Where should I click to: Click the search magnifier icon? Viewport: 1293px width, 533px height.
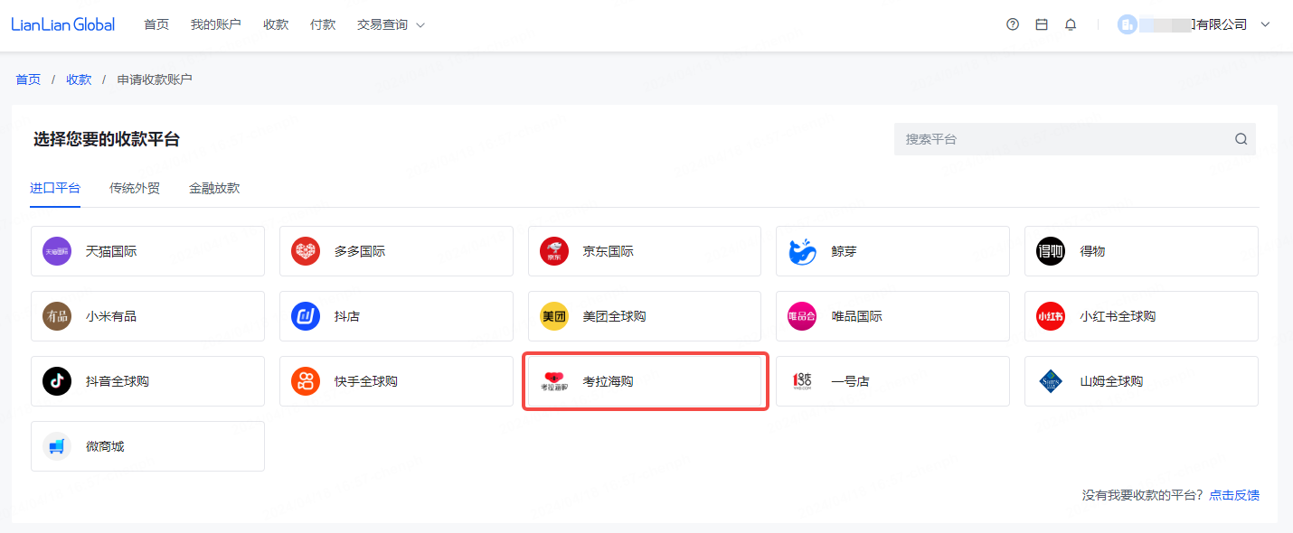[1241, 139]
